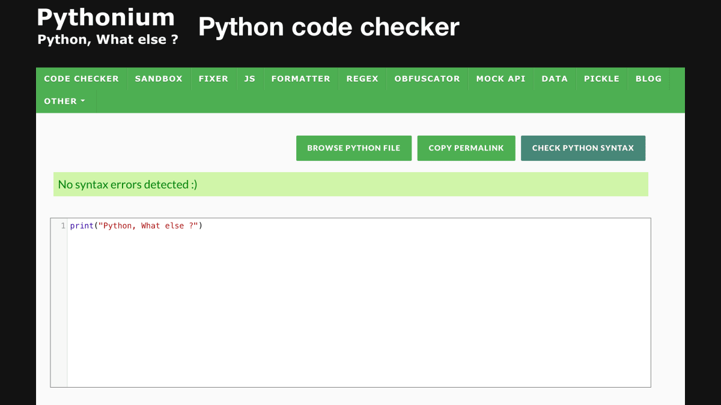Click the 'Python code checker' heading
This screenshot has height=405, width=721.
point(329,27)
